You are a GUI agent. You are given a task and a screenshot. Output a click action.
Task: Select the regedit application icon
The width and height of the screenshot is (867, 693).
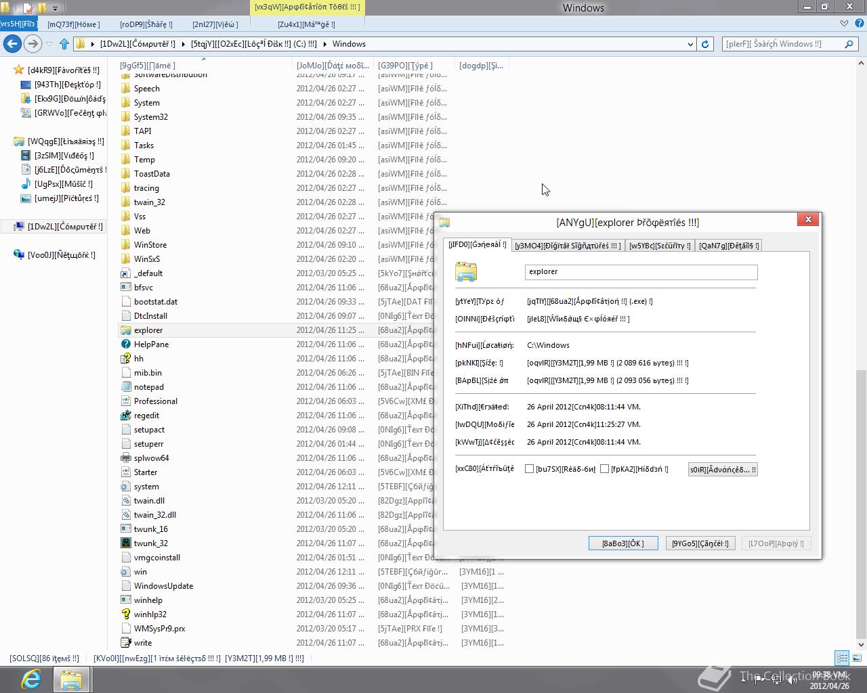click(x=125, y=416)
